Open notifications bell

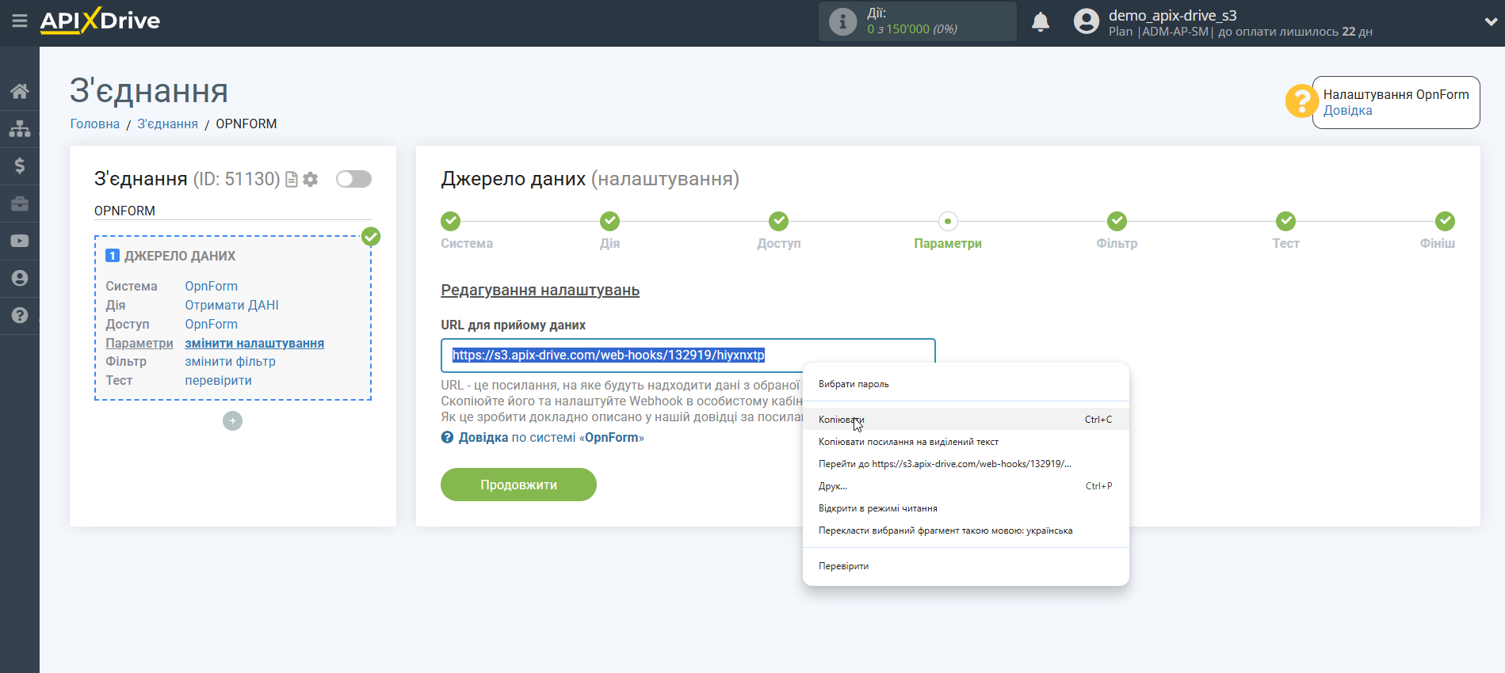[1041, 21]
